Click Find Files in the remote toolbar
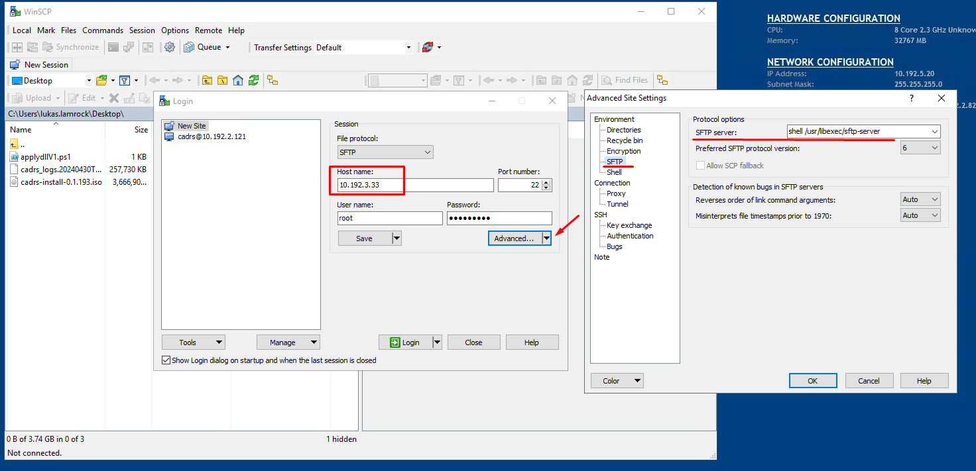This screenshot has width=976, height=471. pyautogui.click(x=625, y=80)
